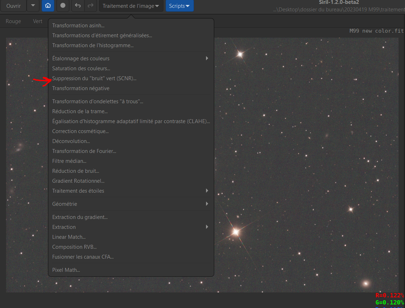Screen dimensions: 405x308
Task: Choose Transformation de l'histogramme menu item
Action: [93, 45]
